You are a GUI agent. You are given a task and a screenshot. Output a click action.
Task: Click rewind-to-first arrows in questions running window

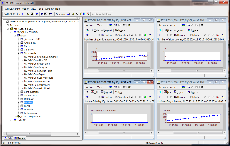[87, 35]
